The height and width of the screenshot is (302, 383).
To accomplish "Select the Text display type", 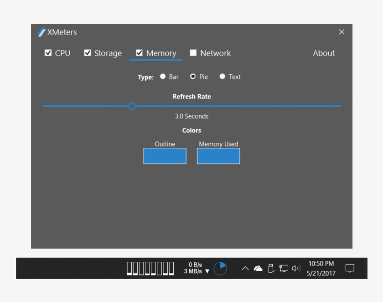I will pos(222,77).
